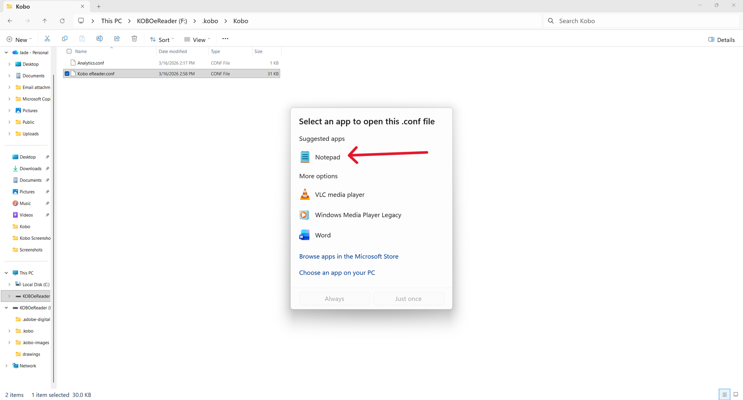Expand the Microsoft Copi folder node
743x400 pixels.
coord(9,99)
